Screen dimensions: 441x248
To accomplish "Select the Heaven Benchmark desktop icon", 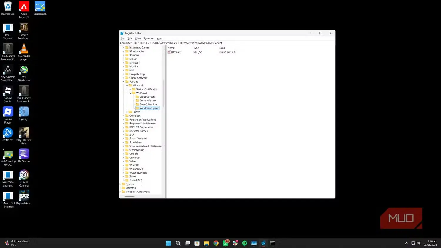I will [24, 31].
